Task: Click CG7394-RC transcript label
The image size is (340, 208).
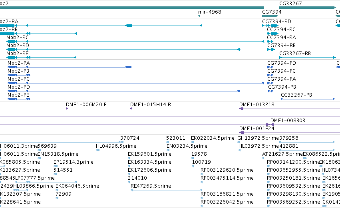Action: coord(281,30)
